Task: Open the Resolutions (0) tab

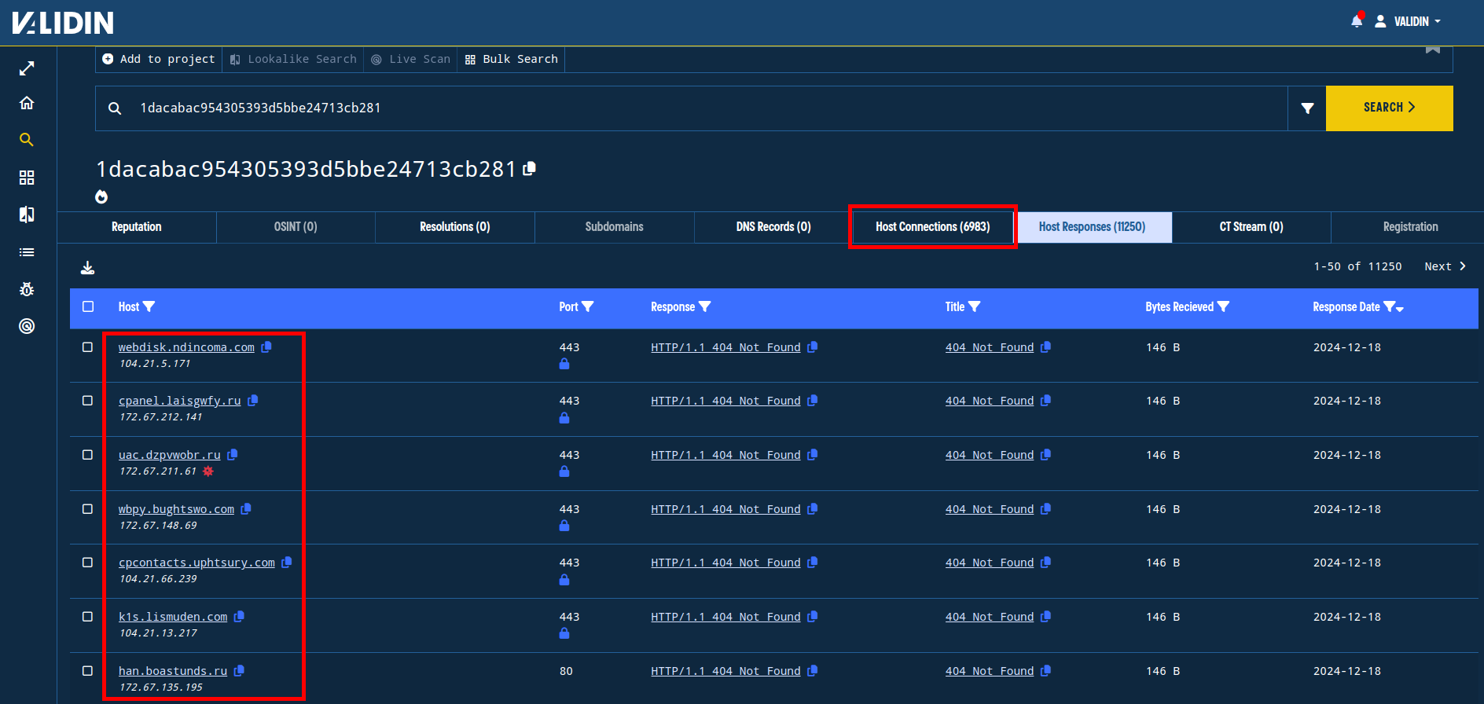Action: pyautogui.click(x=455, y=227)
